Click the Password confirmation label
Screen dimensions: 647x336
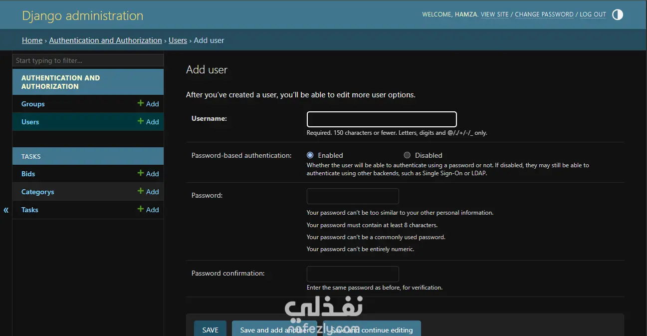(228, 273)
